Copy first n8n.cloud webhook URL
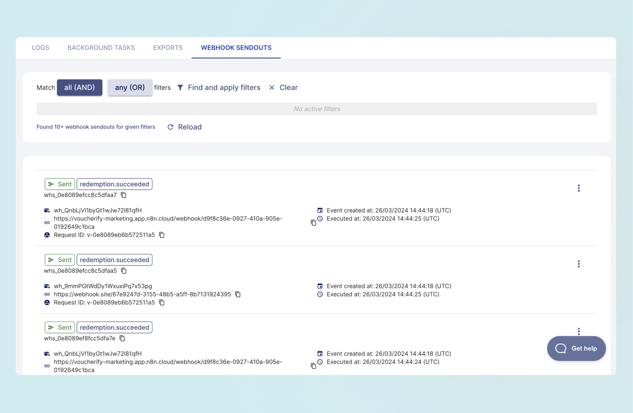633x413 pixels. coord(313,223)
